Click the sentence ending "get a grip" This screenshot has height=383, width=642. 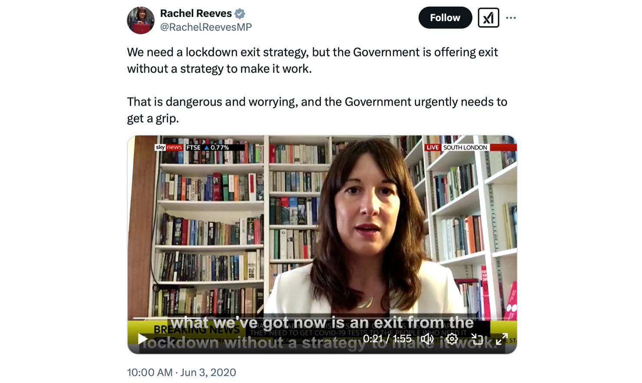coord(317,110)
